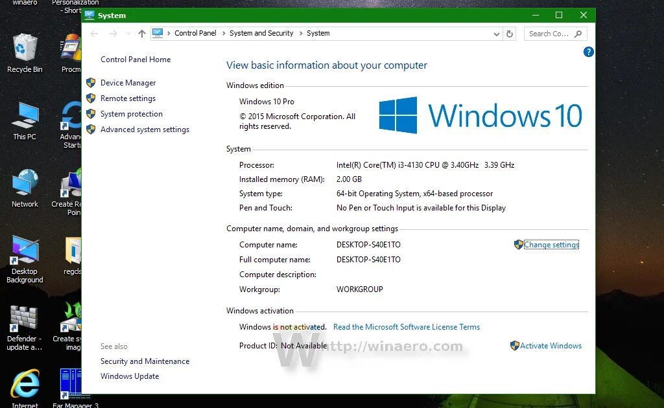Maximize the System window
The height and width of the screenshot is (408, 664).
[559, 16]
